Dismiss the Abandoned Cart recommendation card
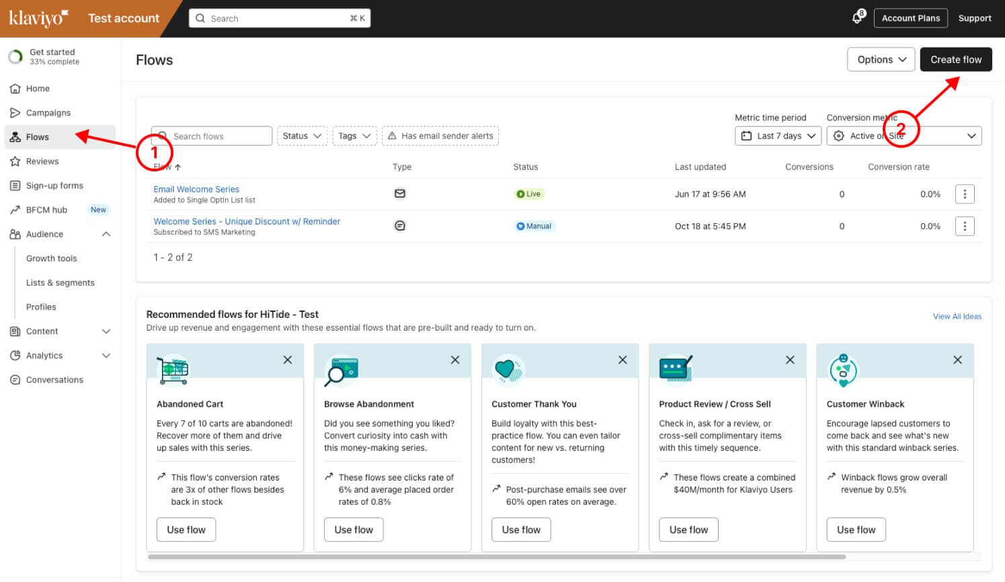Viewport: 1005px width, 582px height. pyautogui.click(x=288, y=360)
